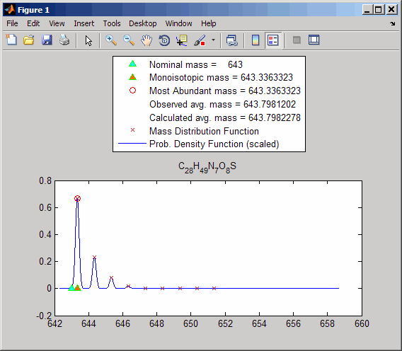The height and width of the screenshot is (351, 402).
Task: Open the Insert menu
Action: pyautogui.click(x=84, y=23)
